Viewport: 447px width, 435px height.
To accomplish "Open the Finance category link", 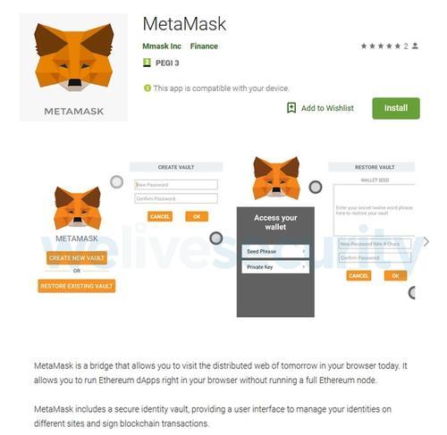I will (204, 46).
